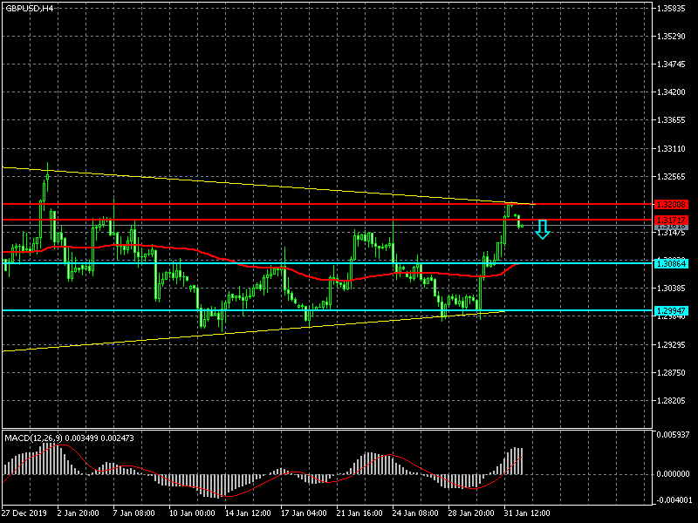Click the 1.35835 value on price scale

pos(673,9)
